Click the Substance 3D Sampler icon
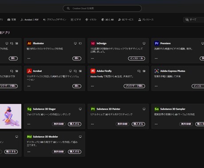The image size is (204, 168). tap(157, 109)
